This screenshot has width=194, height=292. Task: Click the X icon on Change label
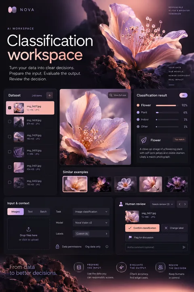tap(166, 228)
